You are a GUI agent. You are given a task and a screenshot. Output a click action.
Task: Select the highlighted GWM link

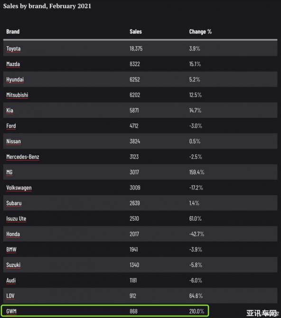(x=11, y=311)
